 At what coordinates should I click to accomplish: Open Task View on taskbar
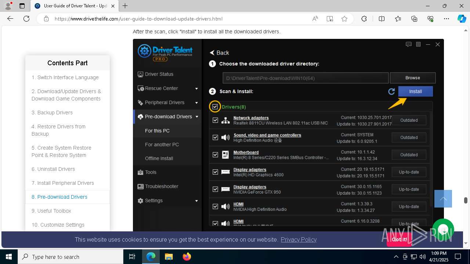pos(132,257)
